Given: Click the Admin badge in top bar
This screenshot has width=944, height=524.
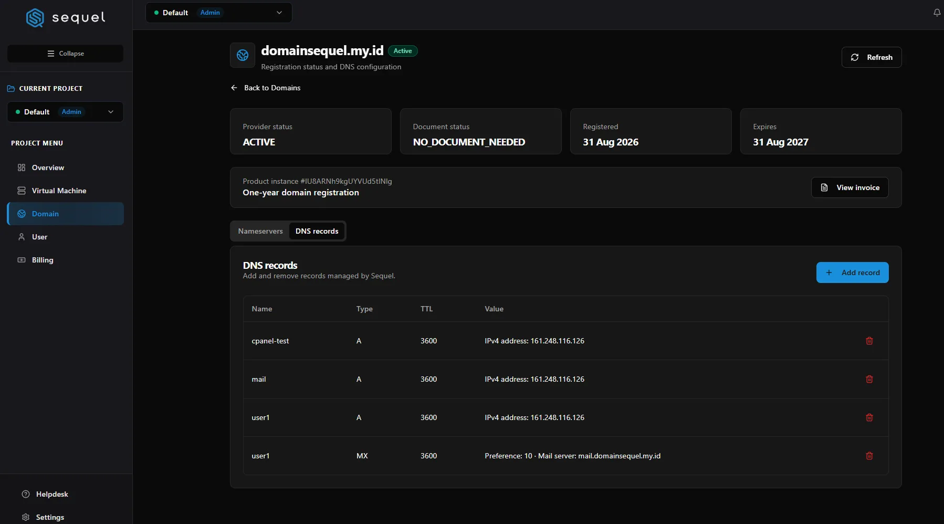Looking at the screenshot, I should 210,13.
